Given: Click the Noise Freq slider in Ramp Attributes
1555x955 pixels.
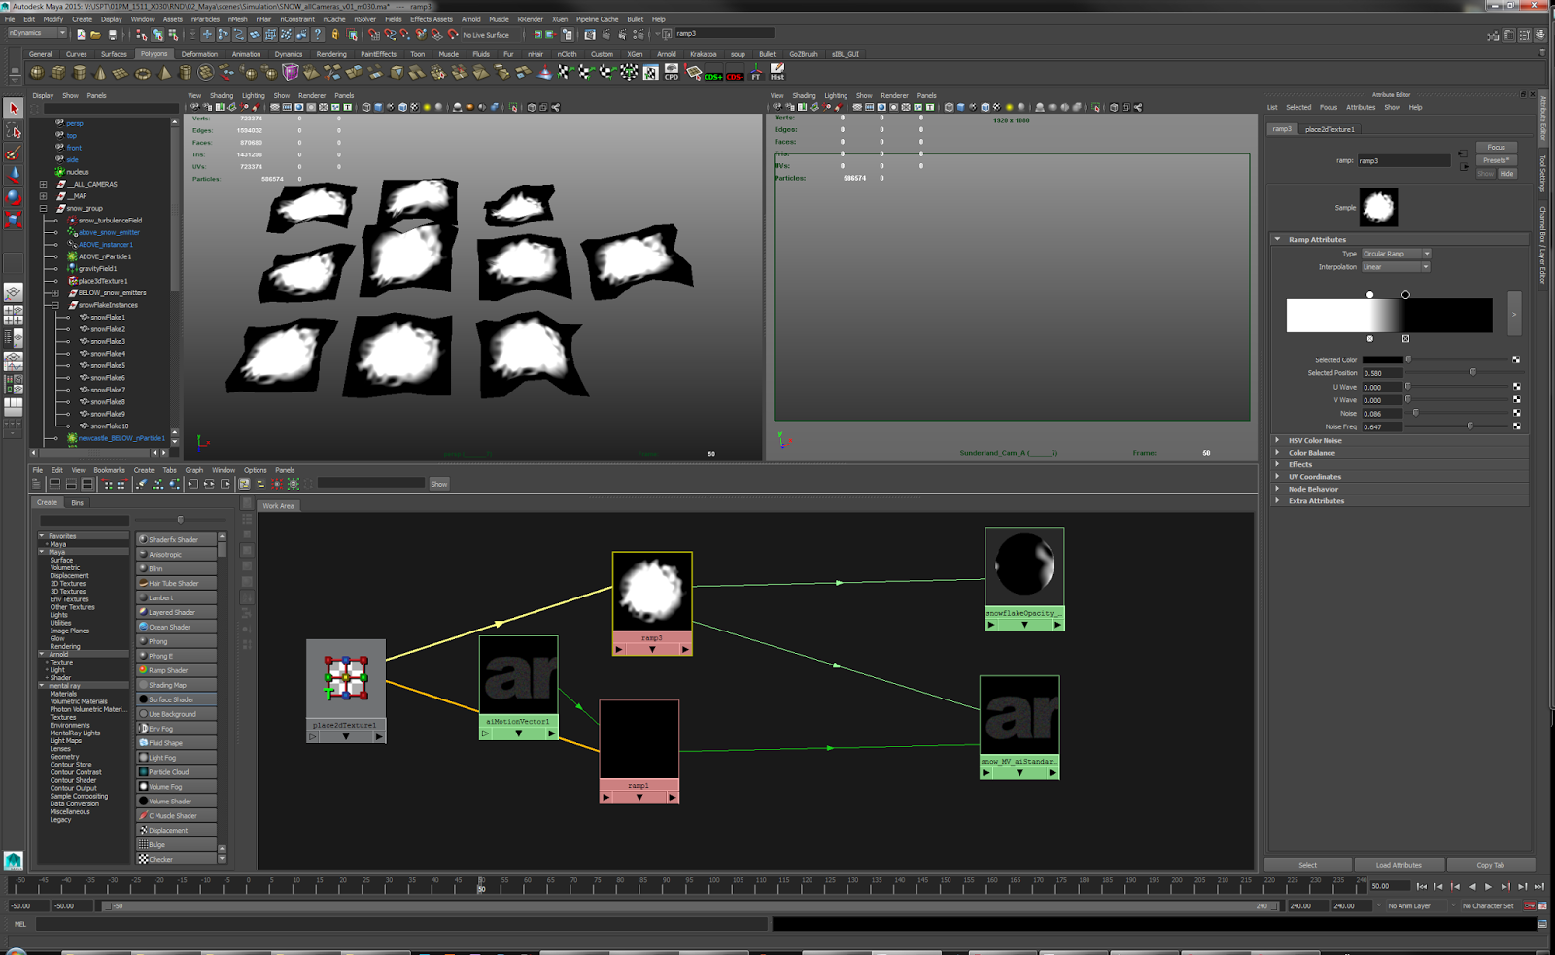Looking at the screenshot, I should (1469, 426).
